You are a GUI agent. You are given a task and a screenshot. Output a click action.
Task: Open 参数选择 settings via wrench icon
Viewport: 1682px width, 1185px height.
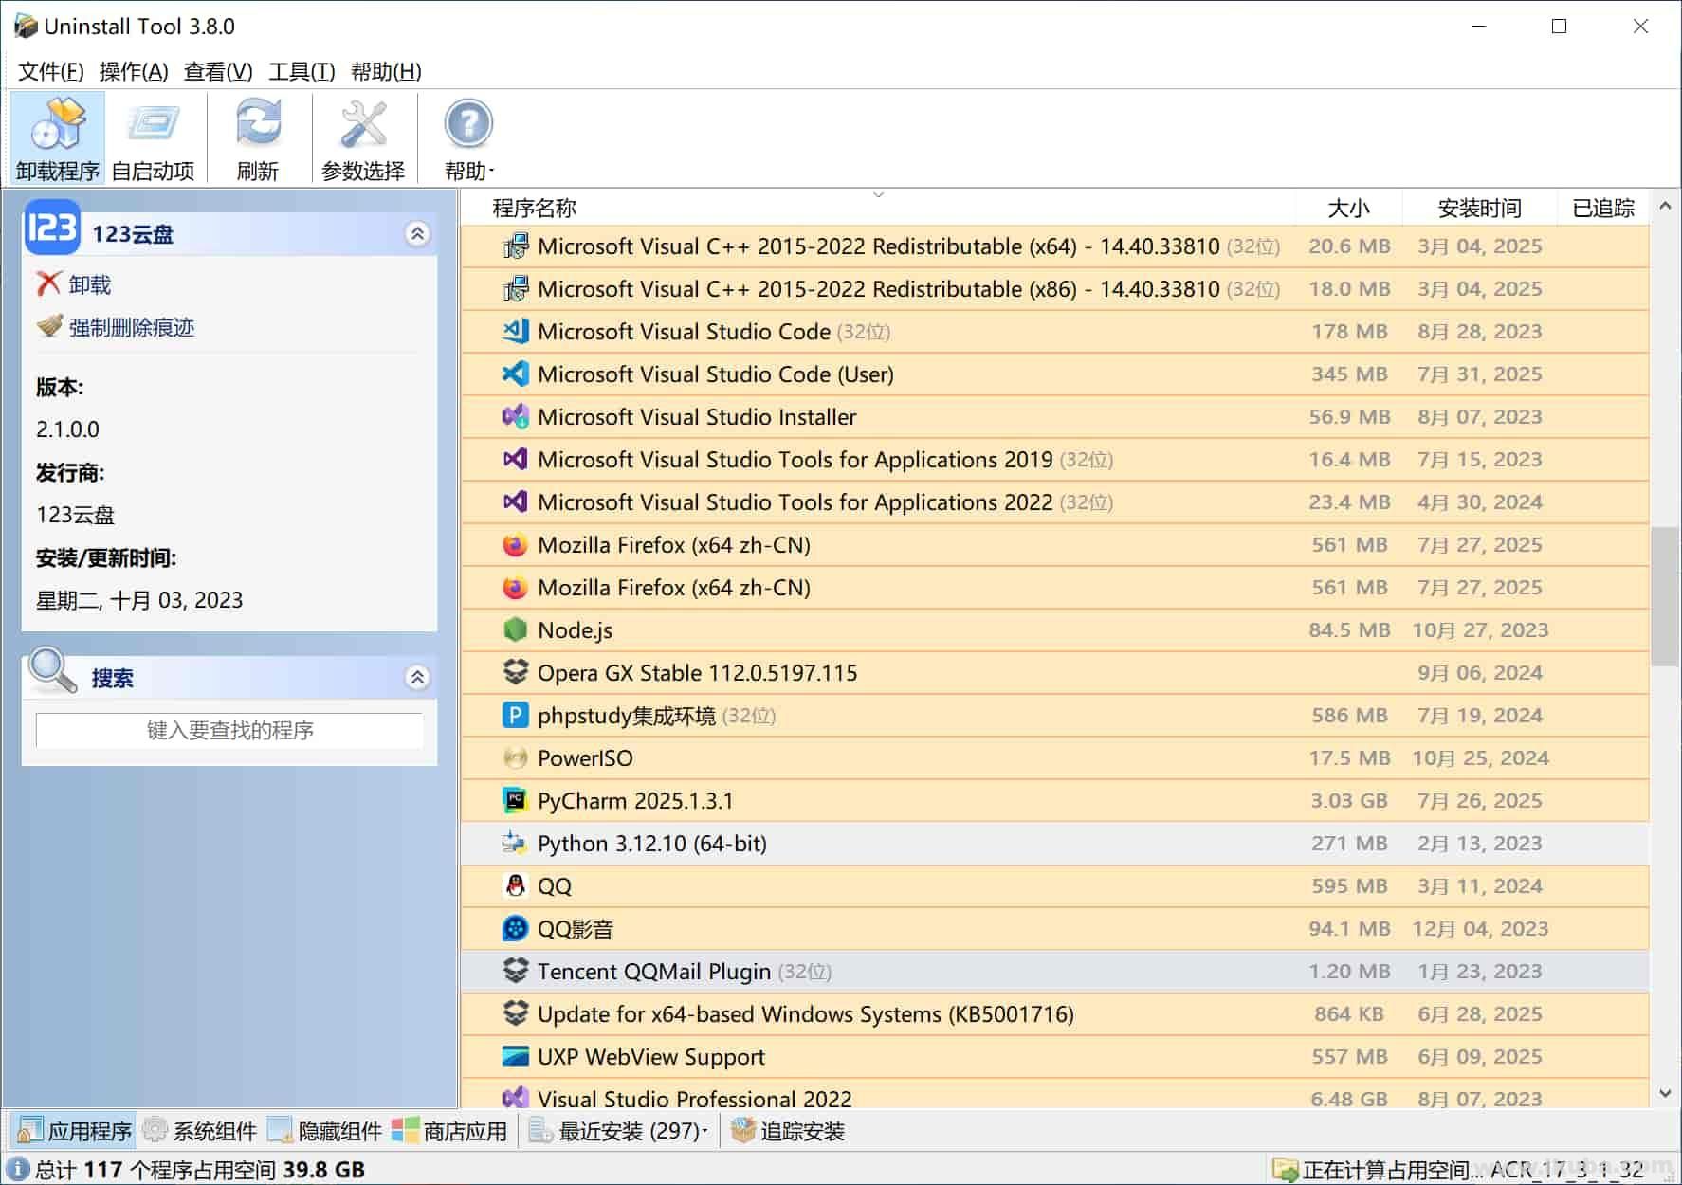coord(362,123)
